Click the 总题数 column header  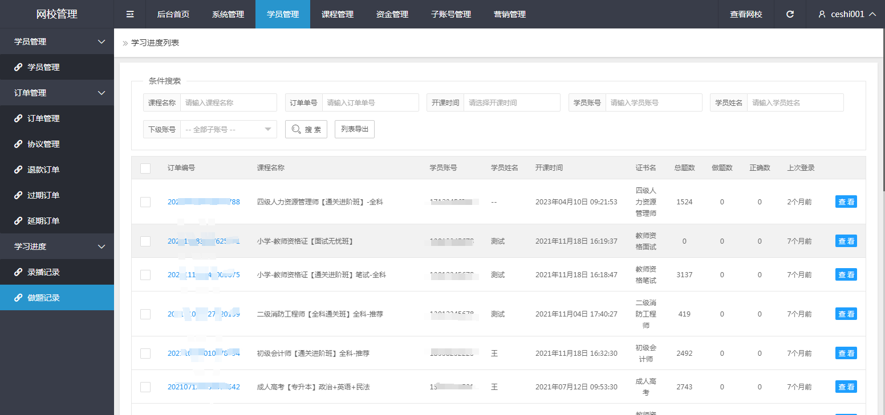pos(684,168)
